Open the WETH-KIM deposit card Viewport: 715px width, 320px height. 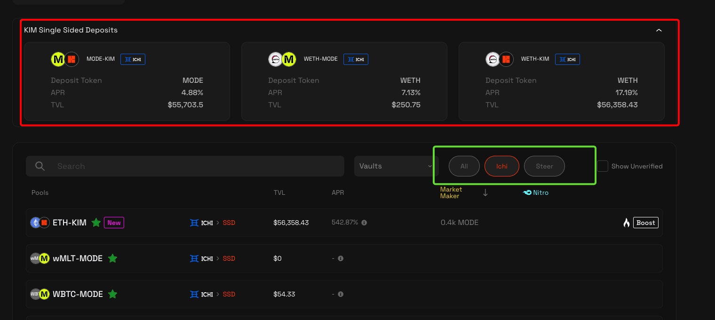(x=562, y=81)
